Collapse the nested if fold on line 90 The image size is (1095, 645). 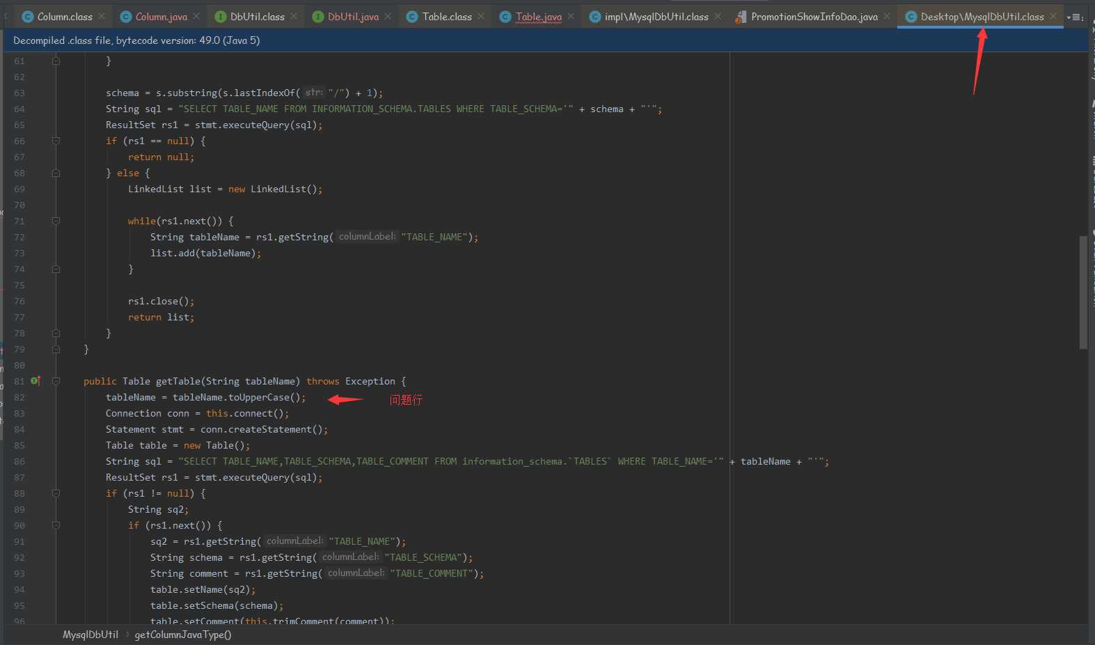tap(56, 525)
